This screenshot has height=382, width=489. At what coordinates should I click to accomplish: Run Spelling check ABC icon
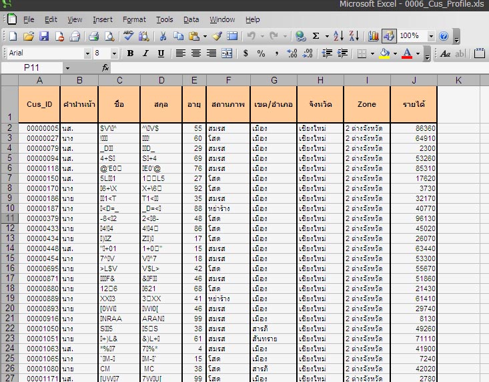(x=128, y=35)
